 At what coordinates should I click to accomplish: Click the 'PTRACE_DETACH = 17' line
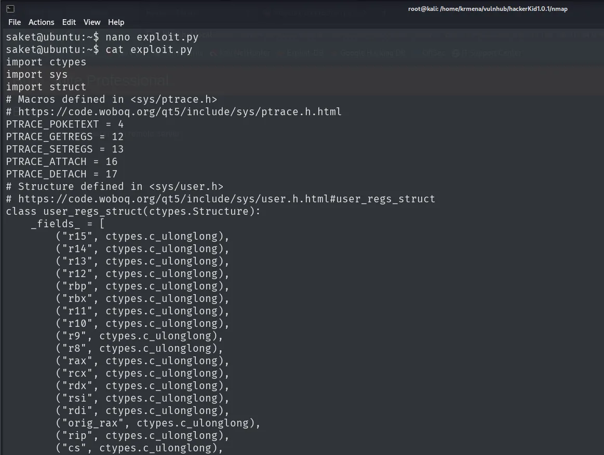[62, 174]
